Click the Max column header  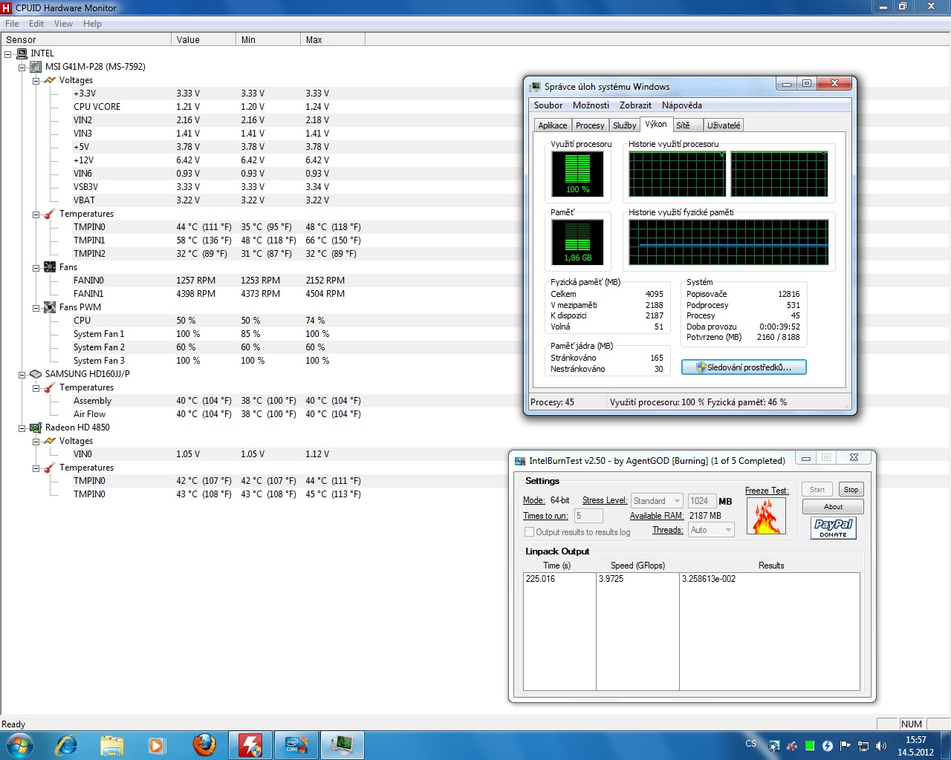pos(332,39)
